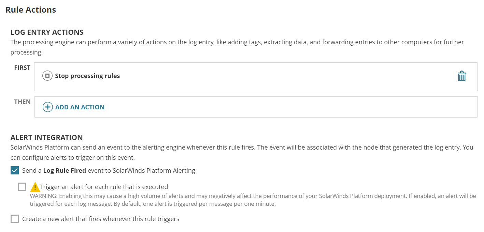Click the yellow warning triangle icon
484x232 pixels.
pos(35,187)
